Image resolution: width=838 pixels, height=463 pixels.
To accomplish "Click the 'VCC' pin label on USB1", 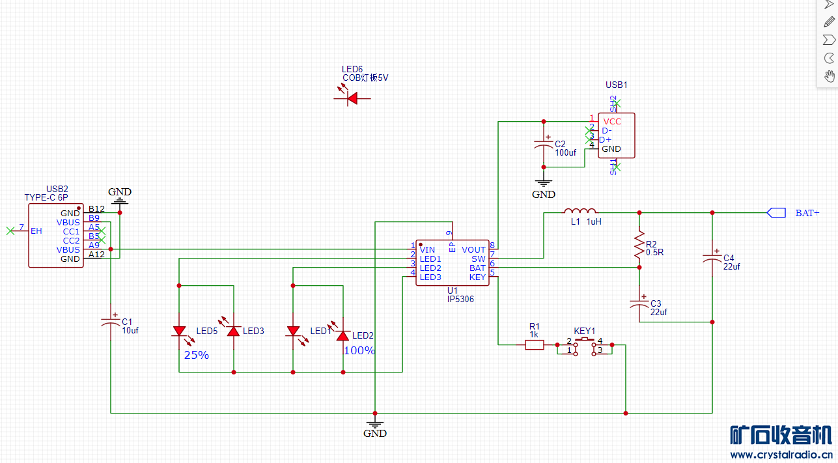I will pos(612,121).
